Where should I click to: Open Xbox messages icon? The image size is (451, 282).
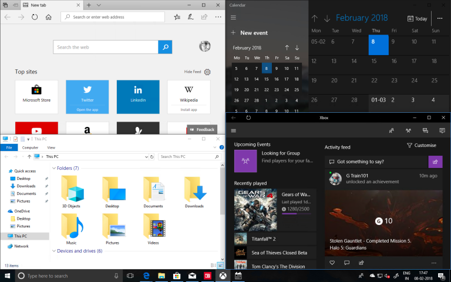[x=425, y=130]
